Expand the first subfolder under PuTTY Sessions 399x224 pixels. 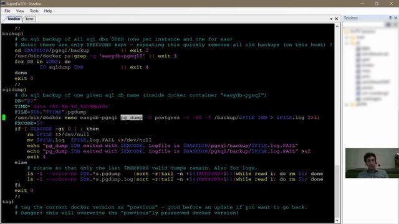347,37
